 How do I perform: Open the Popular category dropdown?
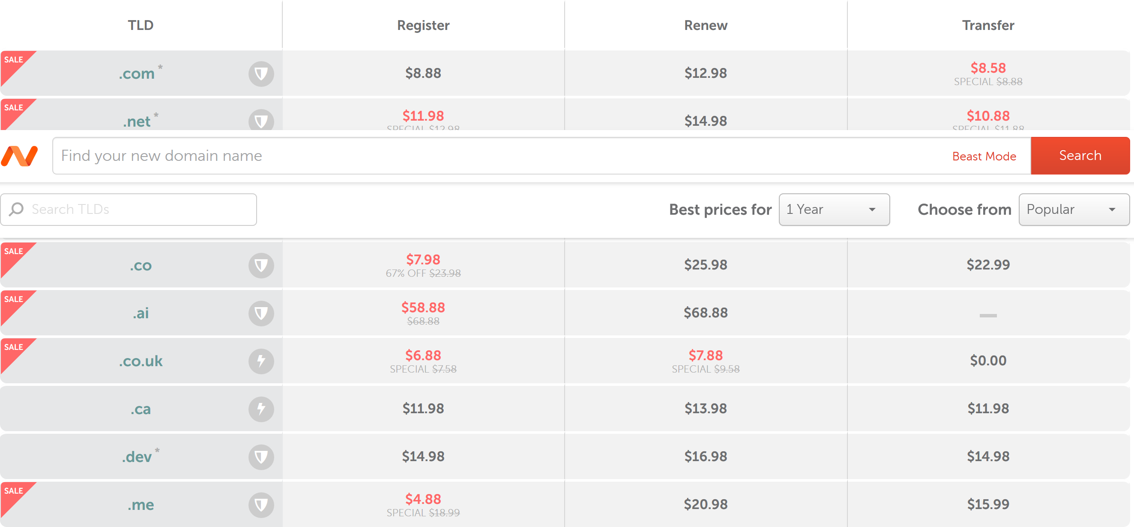click(x=1073, y=209)
